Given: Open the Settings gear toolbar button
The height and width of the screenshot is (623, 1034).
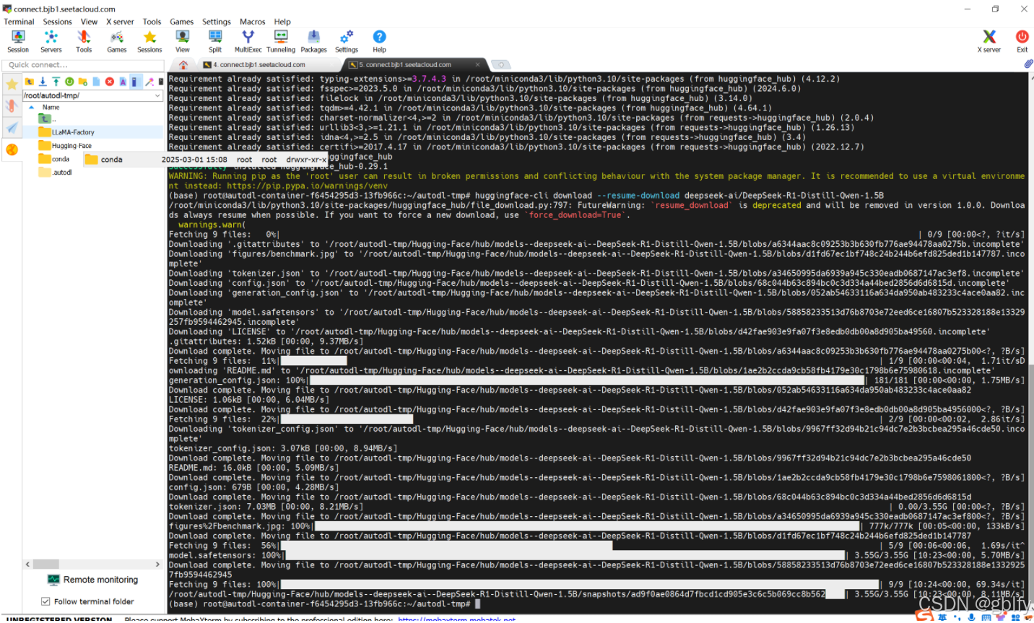Looking at the screenshot, I should pos(347,42).
